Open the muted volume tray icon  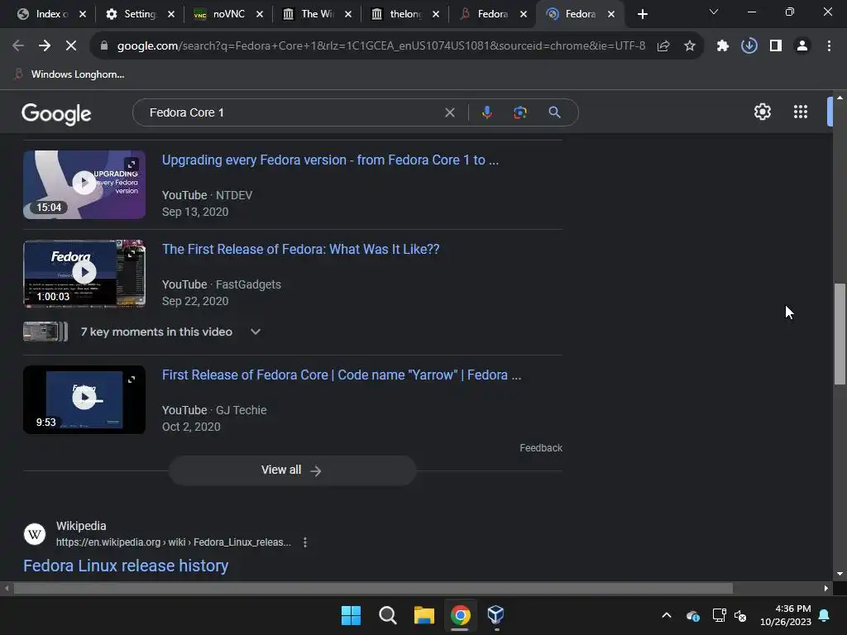(x=740, y=615)
